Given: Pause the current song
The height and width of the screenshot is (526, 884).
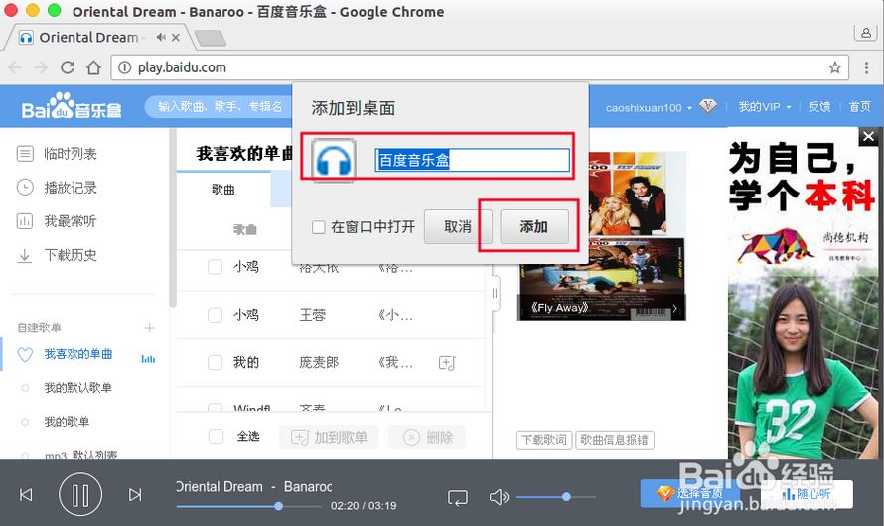Looking at the screenshot, I should click(x=80, y=495).
